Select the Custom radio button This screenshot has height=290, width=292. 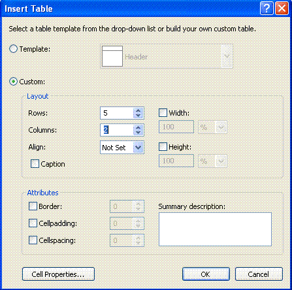13,82
